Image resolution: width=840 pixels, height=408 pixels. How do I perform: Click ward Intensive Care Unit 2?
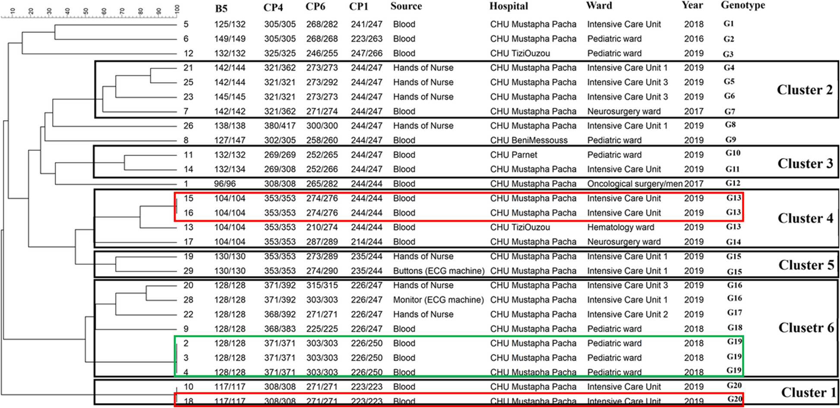tap(627, 314)
